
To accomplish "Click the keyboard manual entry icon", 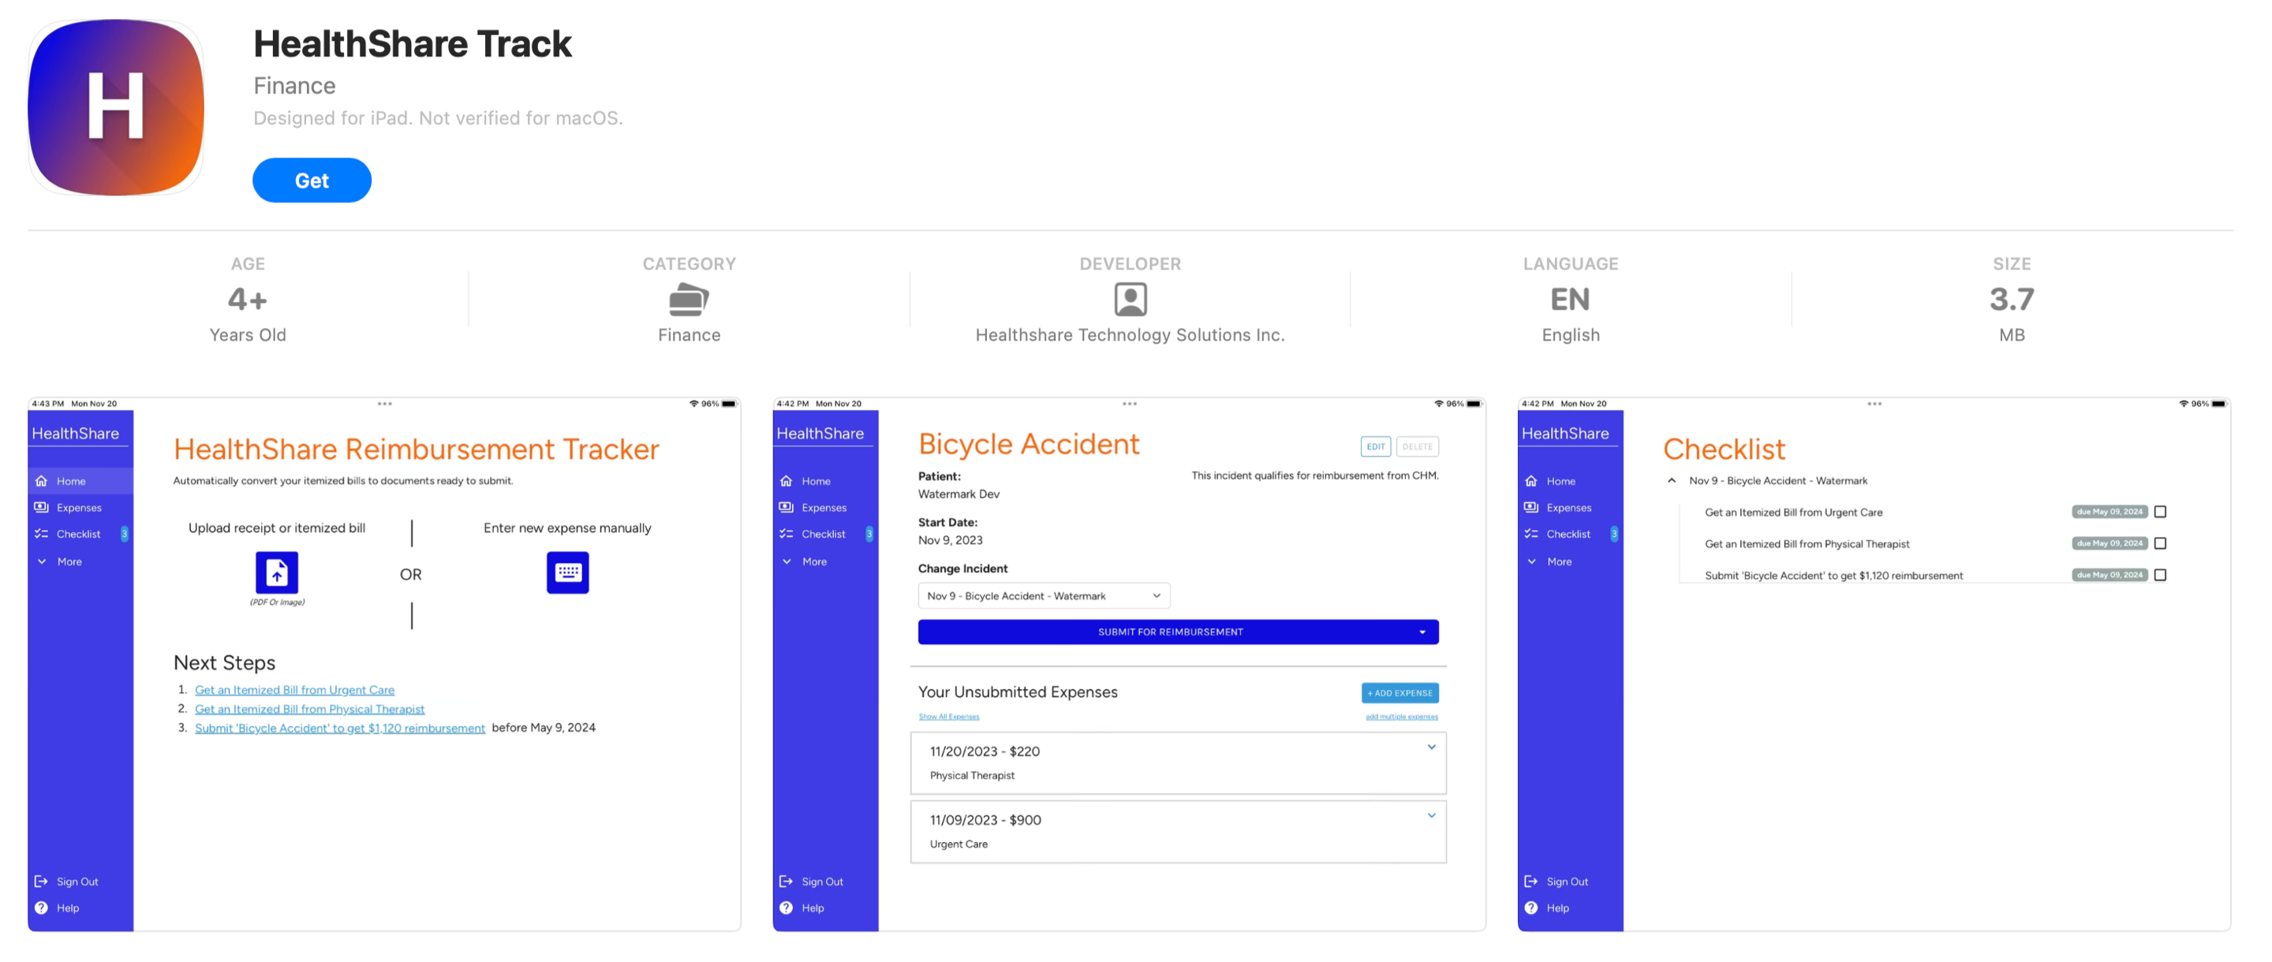I will coord(567,573).
